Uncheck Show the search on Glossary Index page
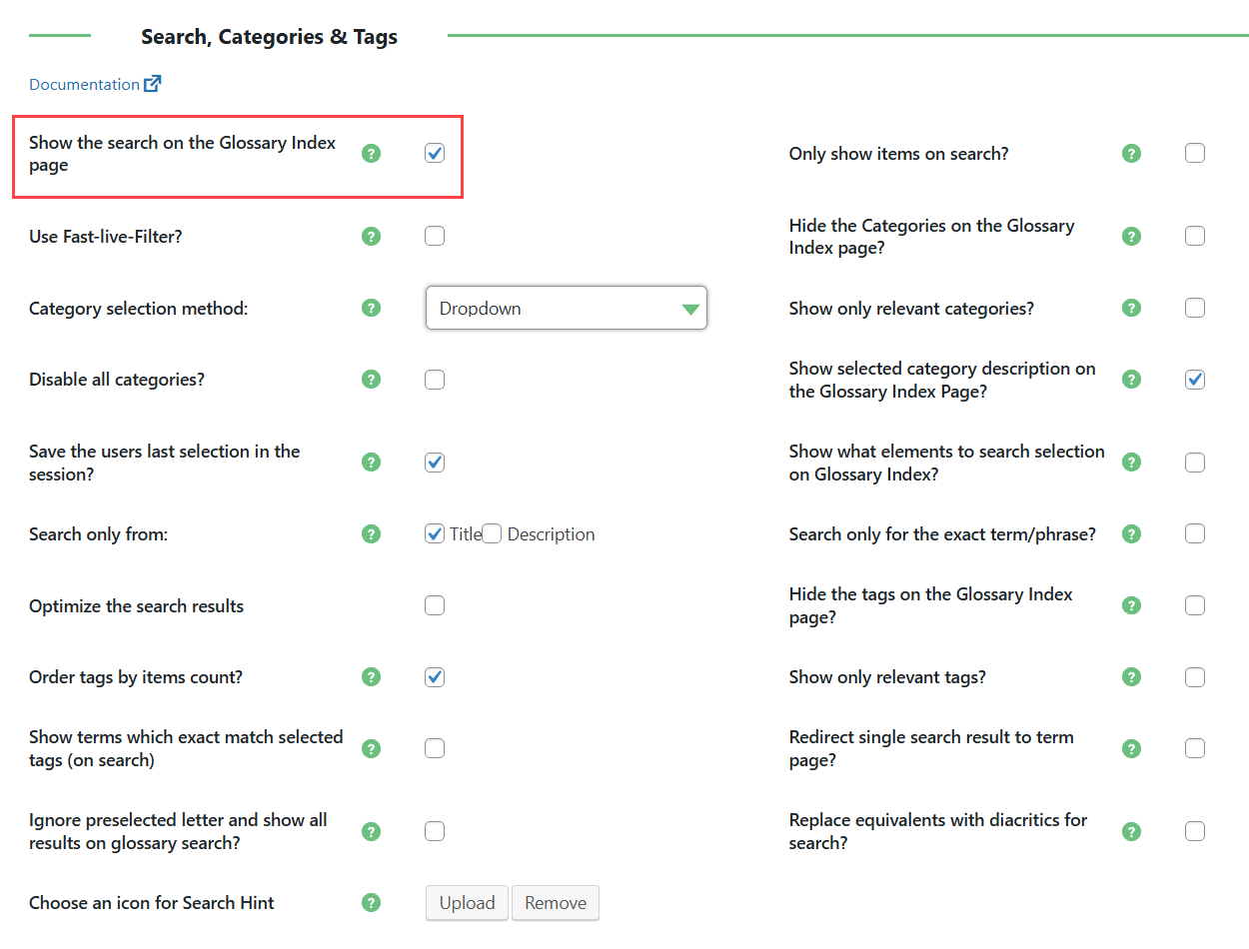The height and width of the screenshot is (949, 1249). (x=435, y=154)
